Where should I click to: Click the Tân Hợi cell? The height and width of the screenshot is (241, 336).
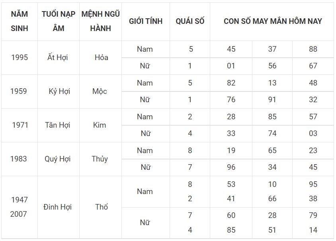point(57,125)
